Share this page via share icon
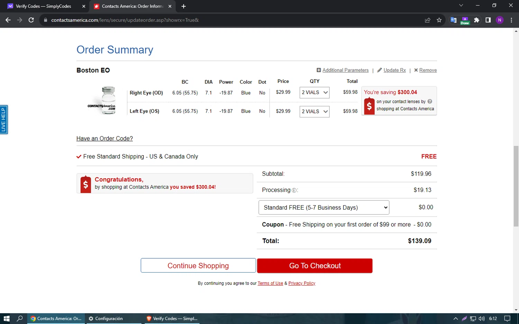519x324 pixels. point(428,20)
